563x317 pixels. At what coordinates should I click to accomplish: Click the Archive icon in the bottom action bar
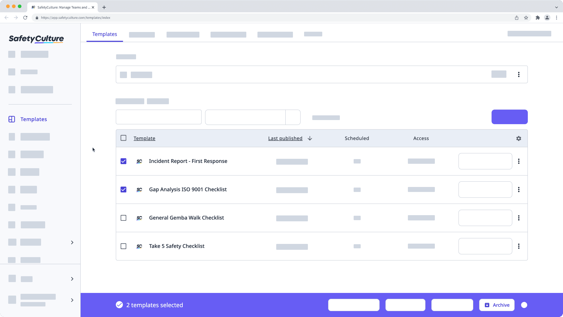pyautogui.click(x=487, y=305)
